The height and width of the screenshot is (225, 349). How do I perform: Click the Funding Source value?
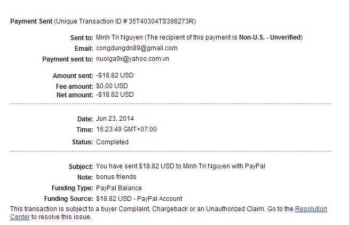139,199
